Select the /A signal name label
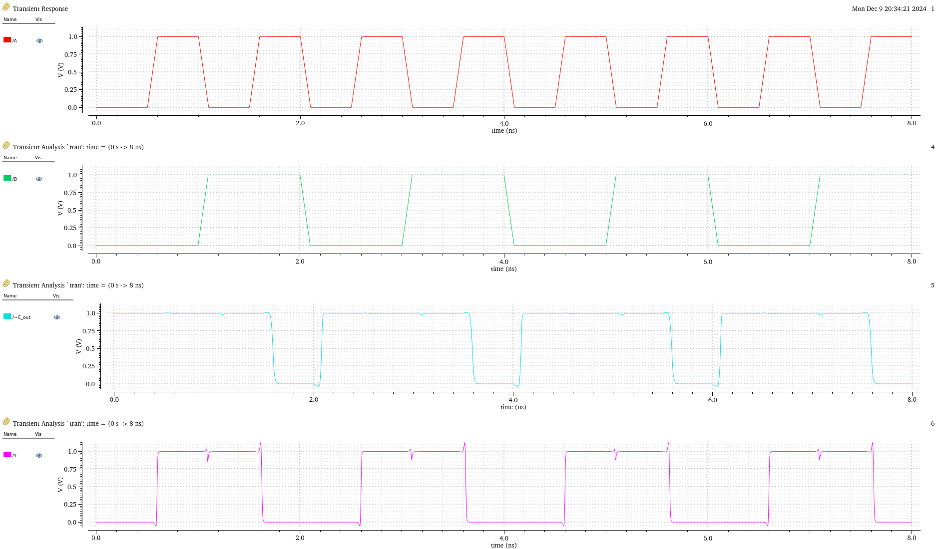The width and height of the screenshot is (936, 549). coord(15,41)
